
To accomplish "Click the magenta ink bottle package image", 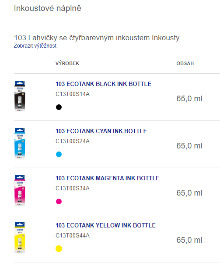I will 20,190.
